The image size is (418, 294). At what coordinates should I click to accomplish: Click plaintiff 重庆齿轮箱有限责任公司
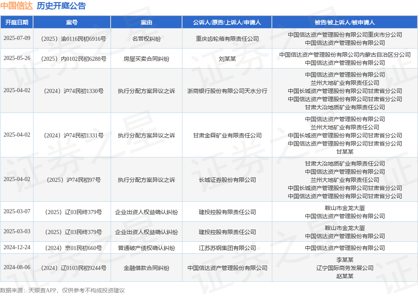click(x=227, y=39)
